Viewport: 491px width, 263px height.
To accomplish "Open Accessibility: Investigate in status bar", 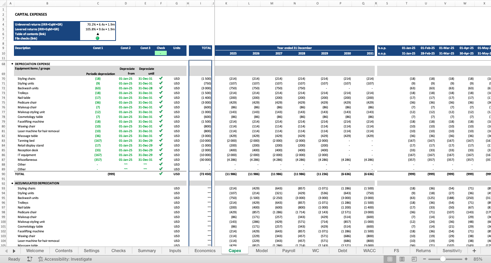I will [65, 259].
